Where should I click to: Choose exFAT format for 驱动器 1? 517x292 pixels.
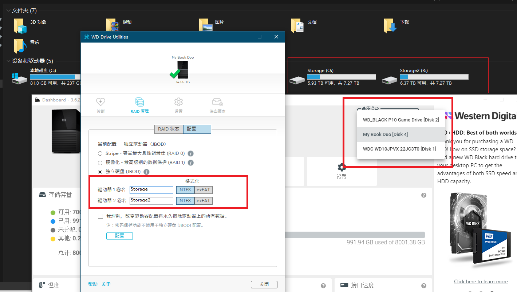coord(204,190)
